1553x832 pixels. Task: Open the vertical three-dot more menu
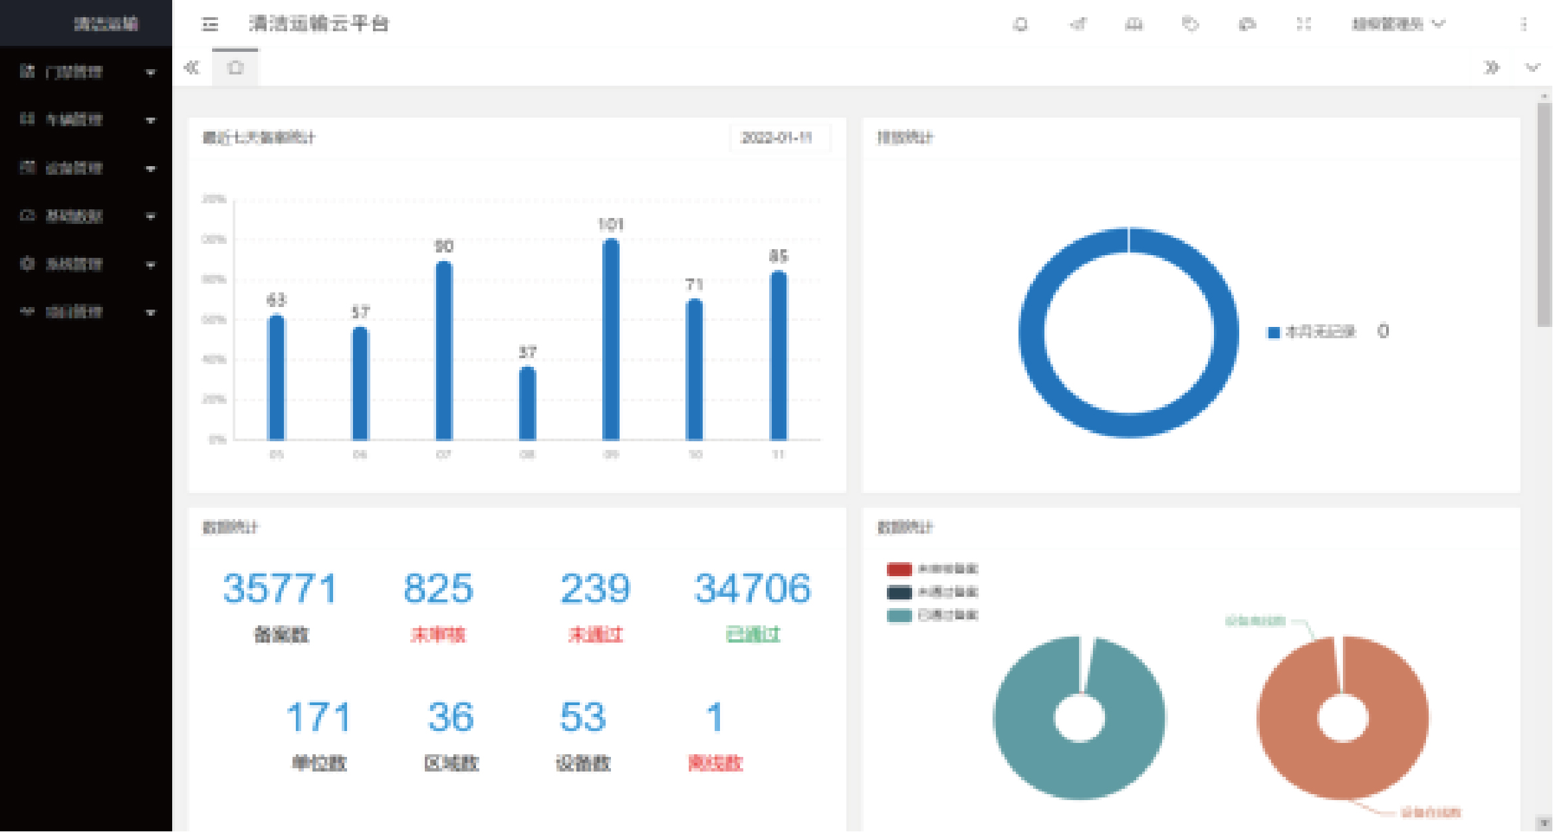click(1524, 25)
